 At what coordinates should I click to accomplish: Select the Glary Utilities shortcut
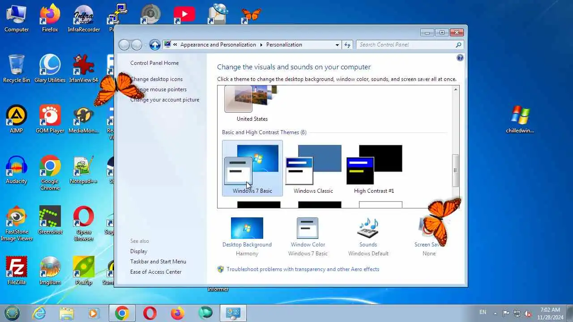50,69
